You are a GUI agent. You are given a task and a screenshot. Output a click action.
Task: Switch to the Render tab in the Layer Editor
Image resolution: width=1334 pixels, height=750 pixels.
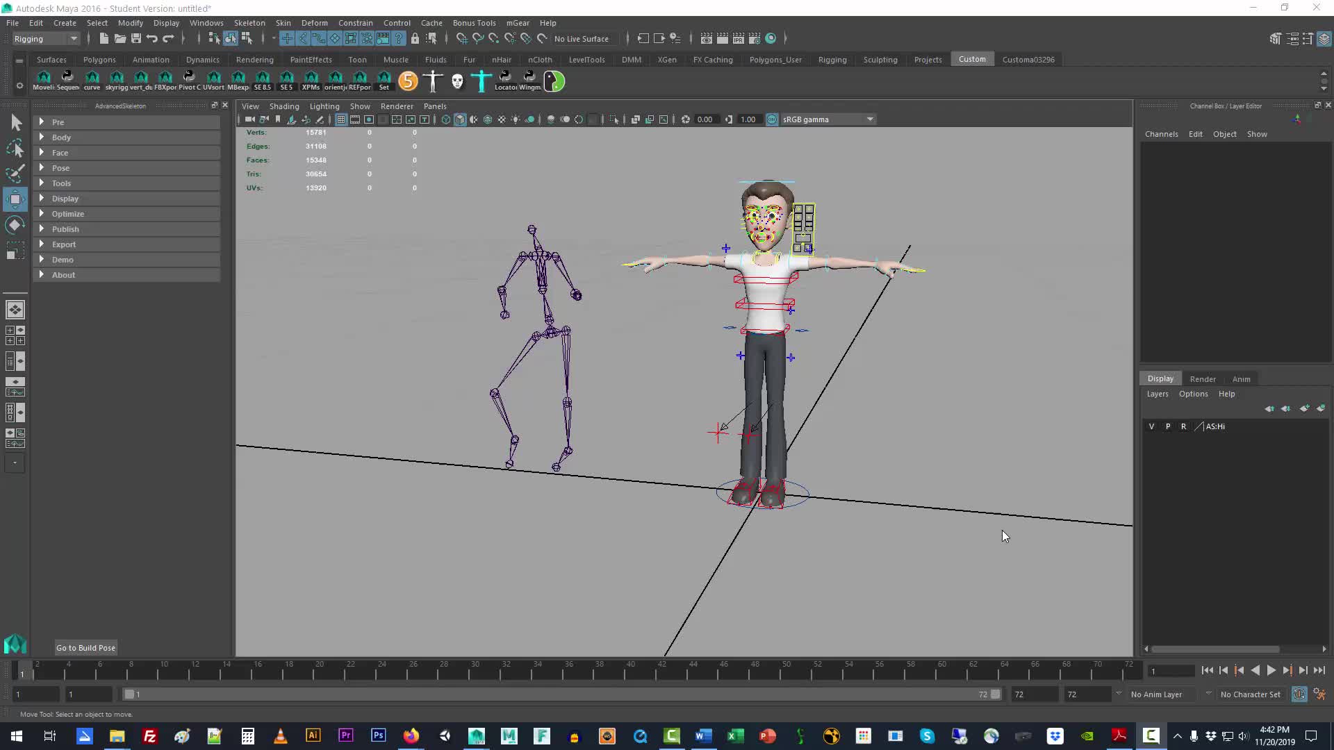point(1203,378)
